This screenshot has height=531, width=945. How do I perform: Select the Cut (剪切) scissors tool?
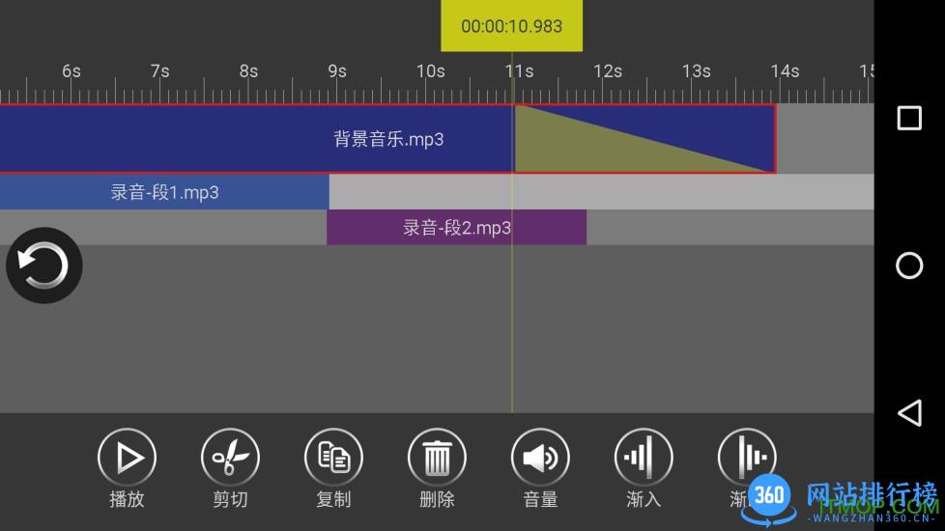pos(230,458)
